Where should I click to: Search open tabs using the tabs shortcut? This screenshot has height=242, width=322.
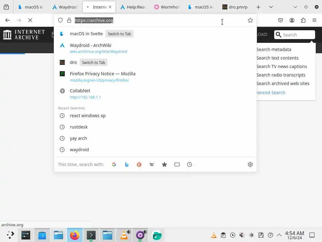[x=177, y=164]
